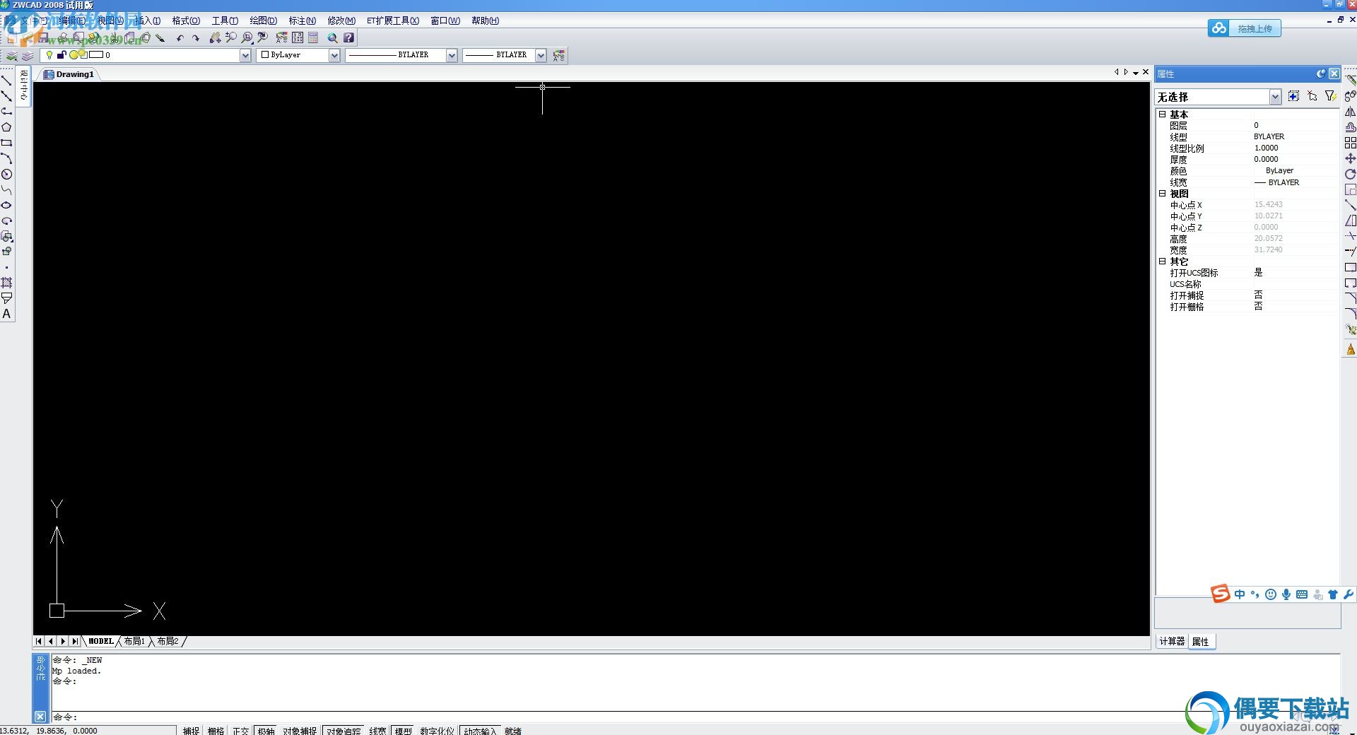Select the Array modify tool
Image resolution: width=1357 pixels, height=735 pixels.
click(x=1350, y=143)
